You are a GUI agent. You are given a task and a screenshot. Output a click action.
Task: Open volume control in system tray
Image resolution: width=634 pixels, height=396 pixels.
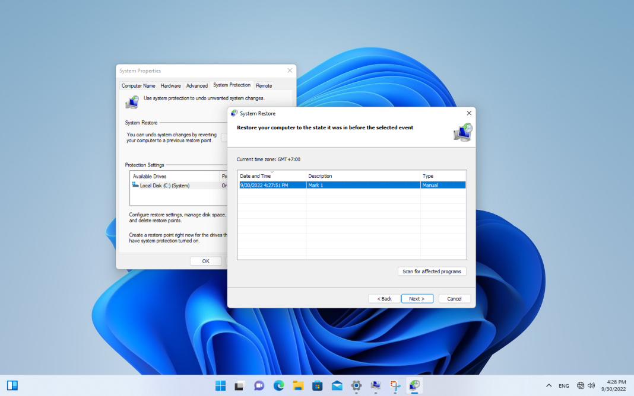click(591, 385)
